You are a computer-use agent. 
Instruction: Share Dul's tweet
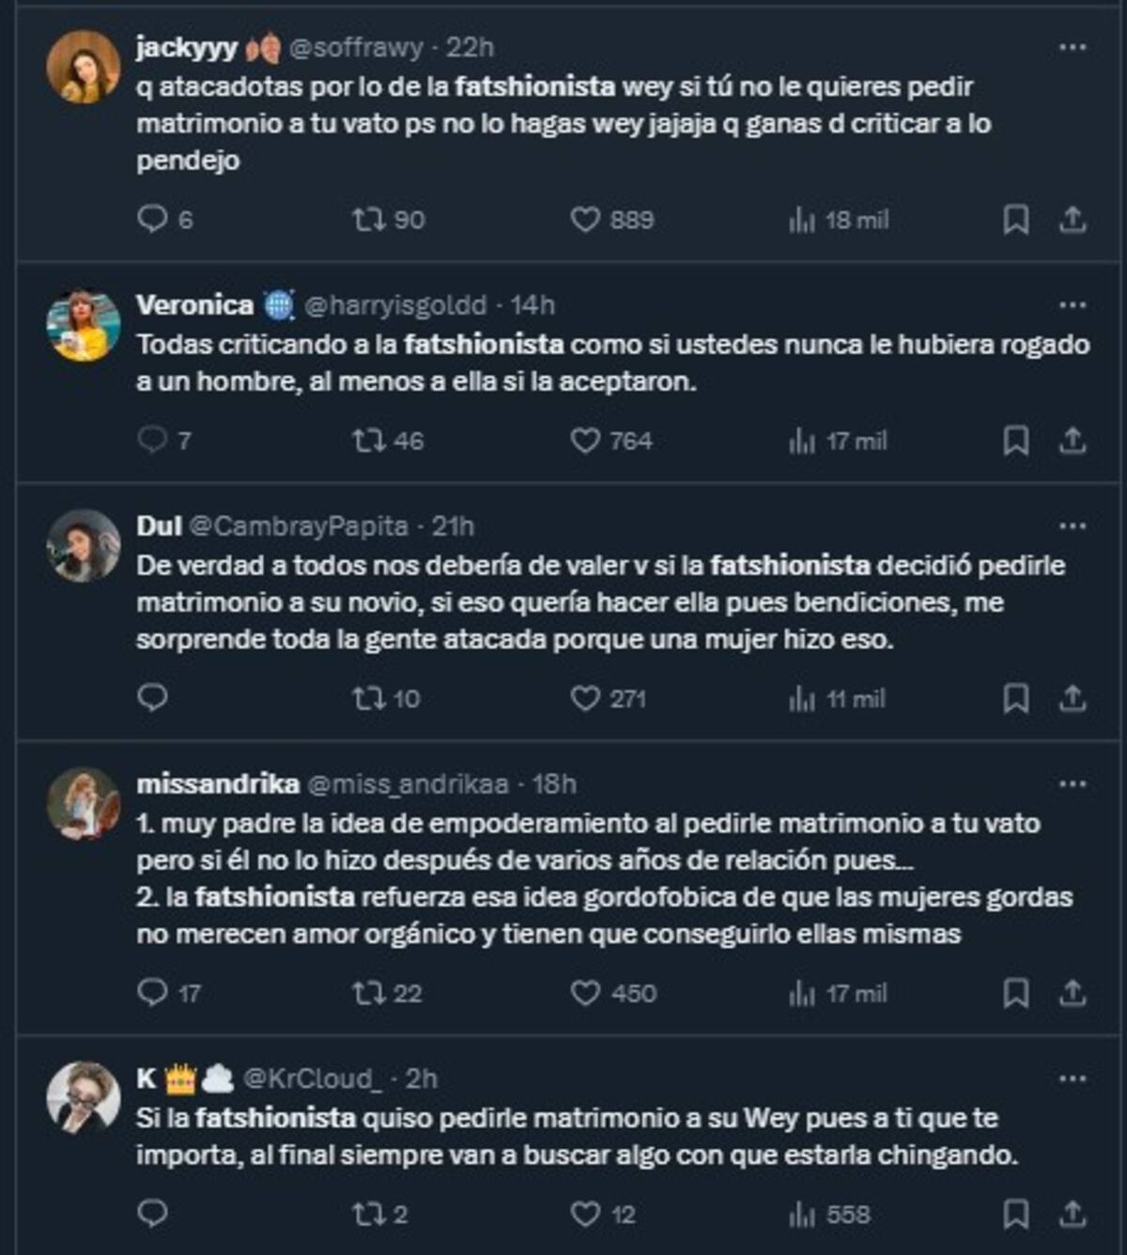(1073, 699)
